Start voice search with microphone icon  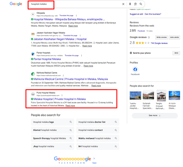click(x=130, y=4)
